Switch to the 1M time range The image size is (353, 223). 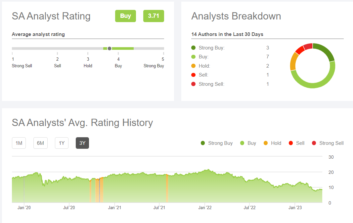19,143
